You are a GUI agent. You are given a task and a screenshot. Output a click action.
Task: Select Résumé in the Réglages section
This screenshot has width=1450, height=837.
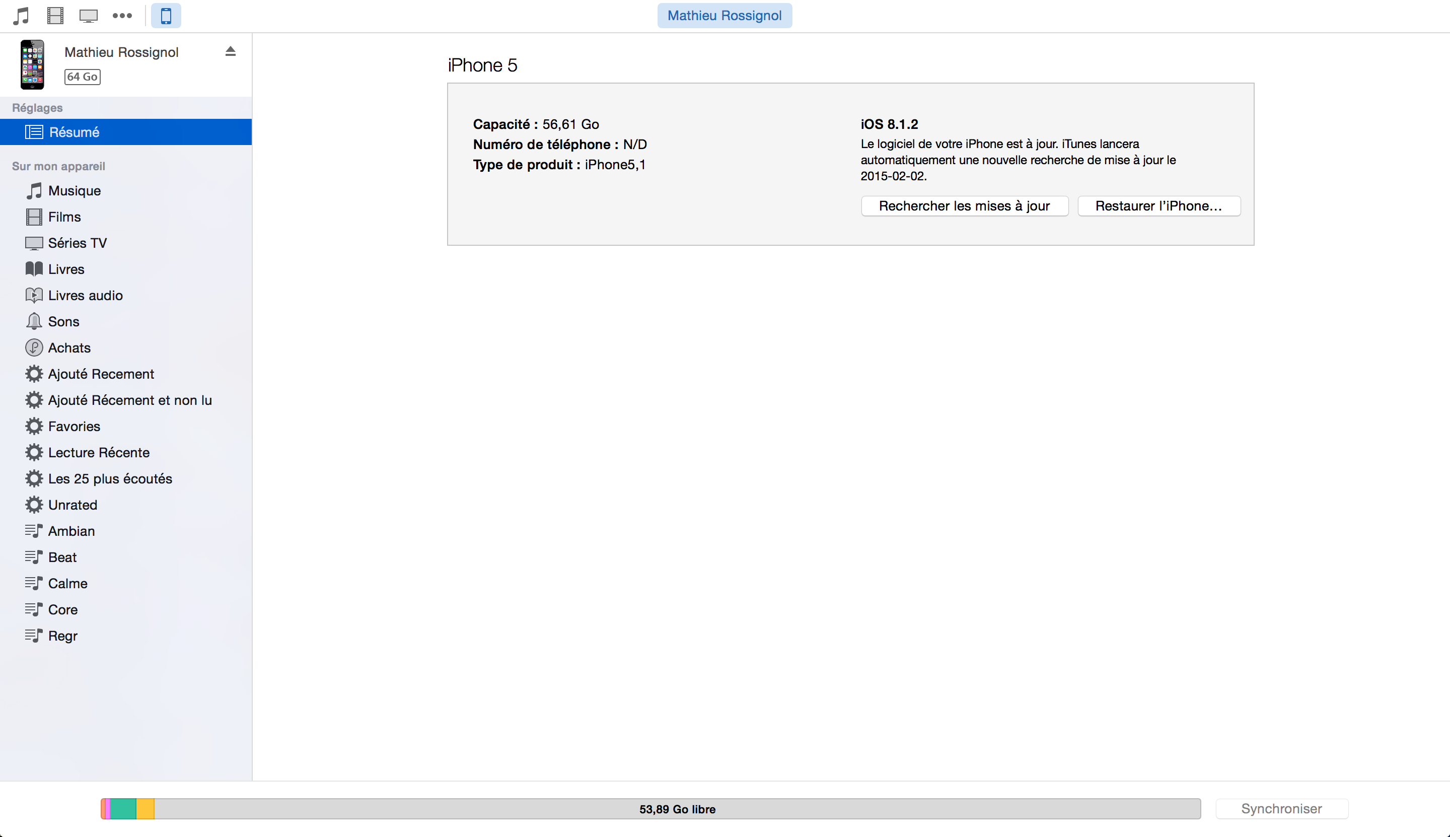pyautogui.click(x=126, y=131)
